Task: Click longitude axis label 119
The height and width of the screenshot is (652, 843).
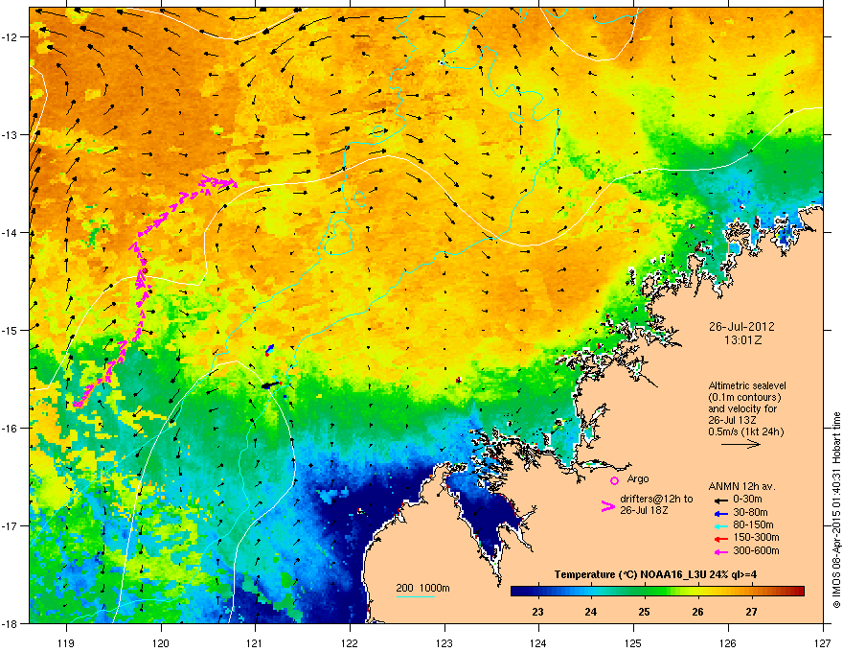Action: pyautogui.click(x=67, y=643)
